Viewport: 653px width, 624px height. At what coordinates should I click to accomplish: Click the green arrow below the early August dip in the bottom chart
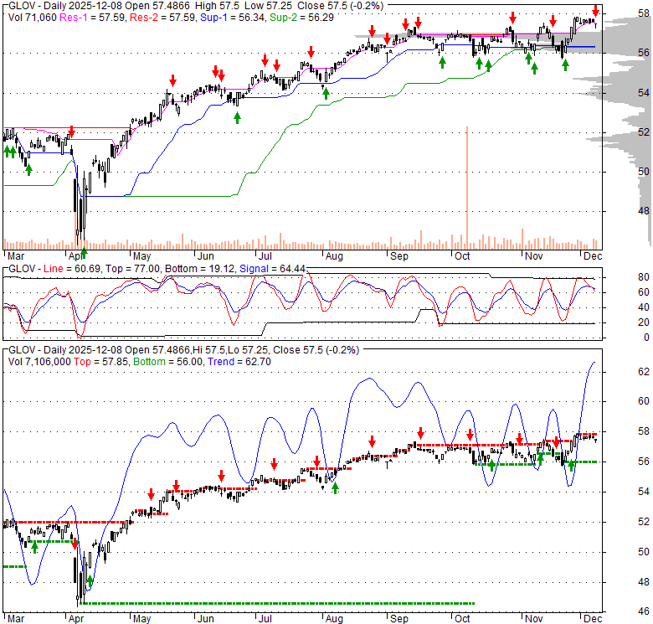[335, 487]
